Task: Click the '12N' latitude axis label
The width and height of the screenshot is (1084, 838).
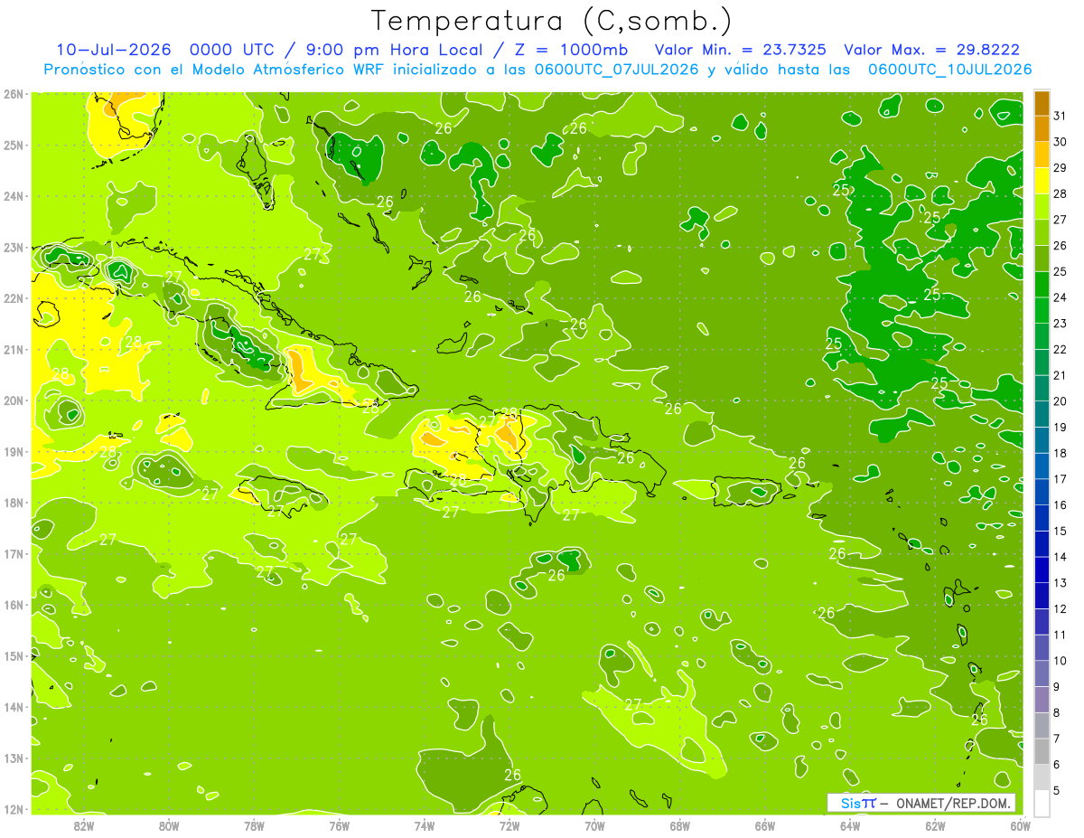Action: [x=14, y=809]
